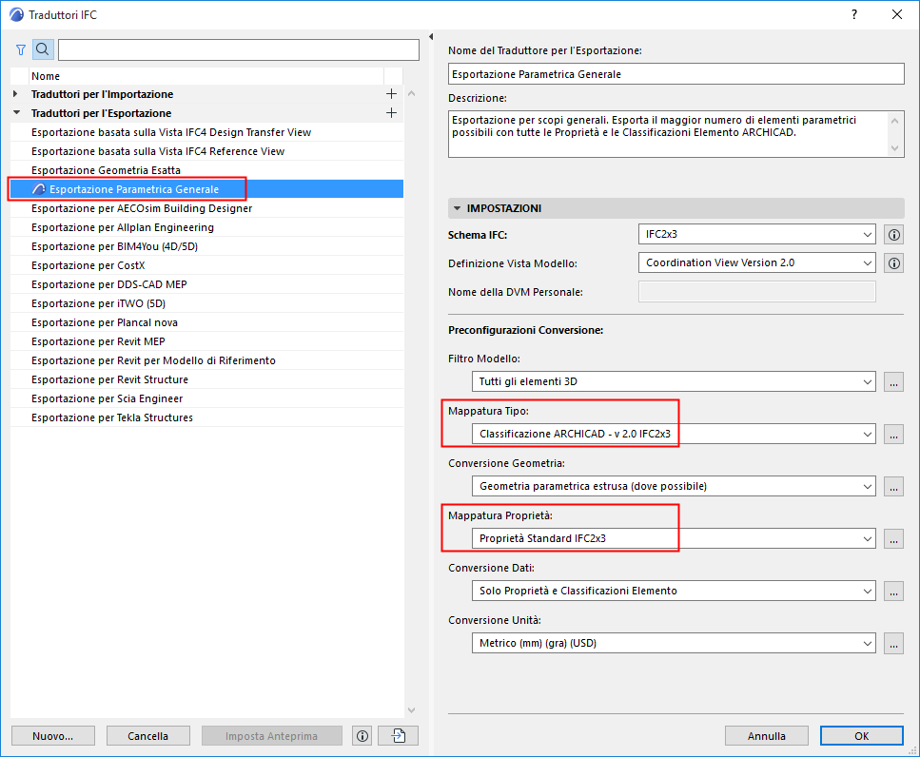This screenshot has height=757, width=920.
Task: Add a new export translator with plus
Action: 391,112
